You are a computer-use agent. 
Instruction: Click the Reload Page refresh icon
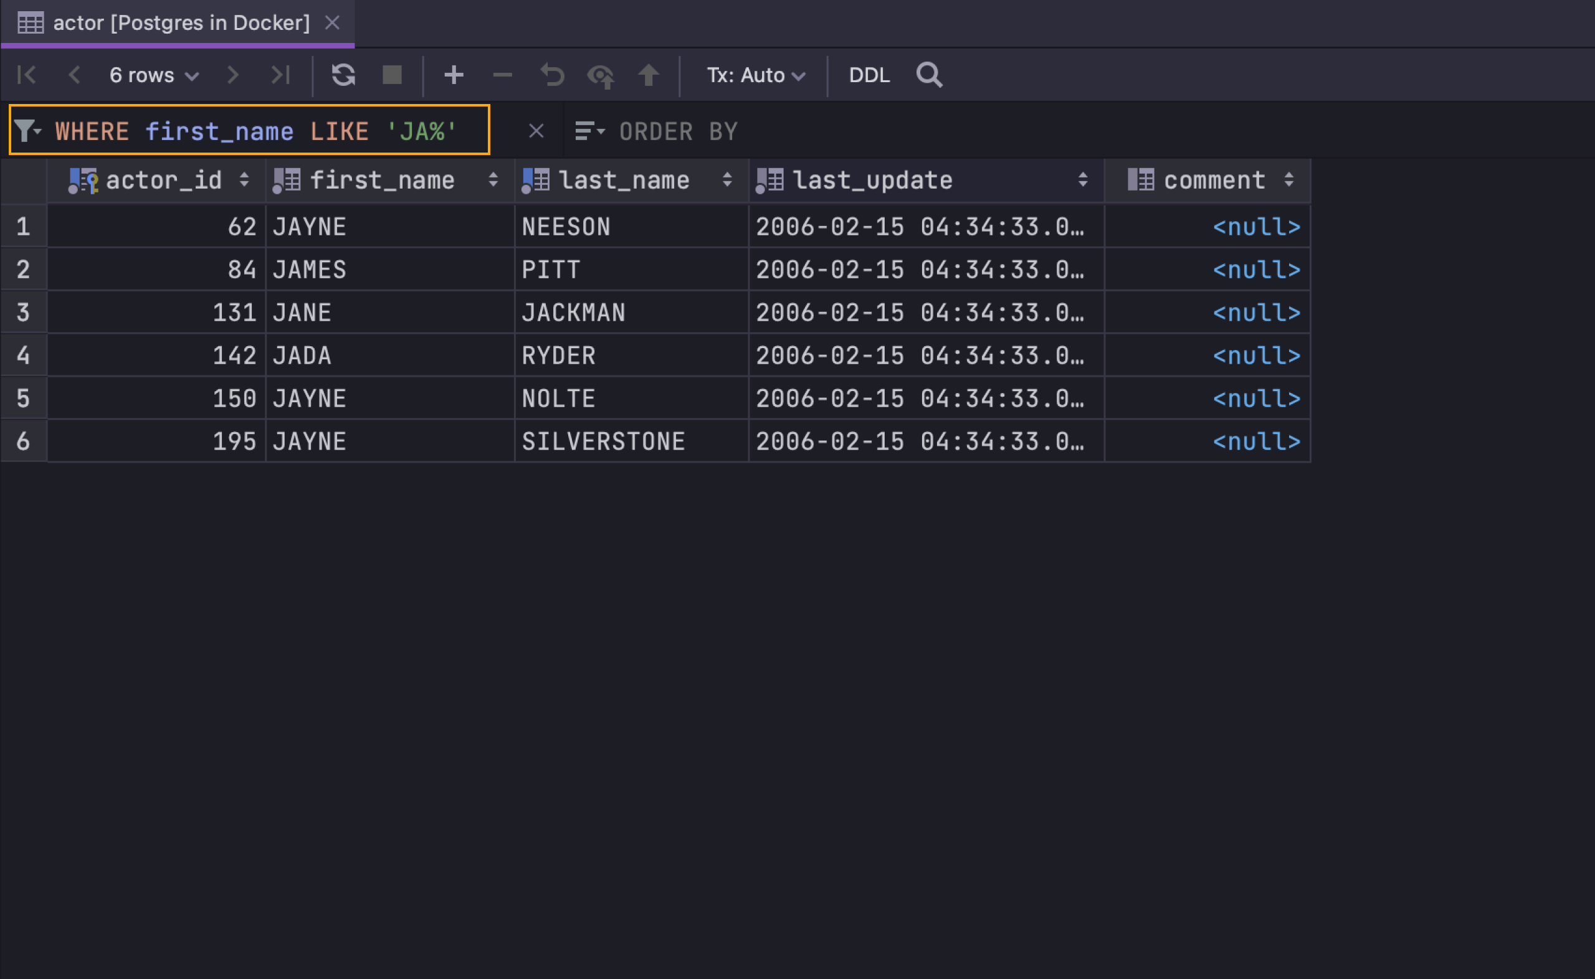tap(343, 75)
